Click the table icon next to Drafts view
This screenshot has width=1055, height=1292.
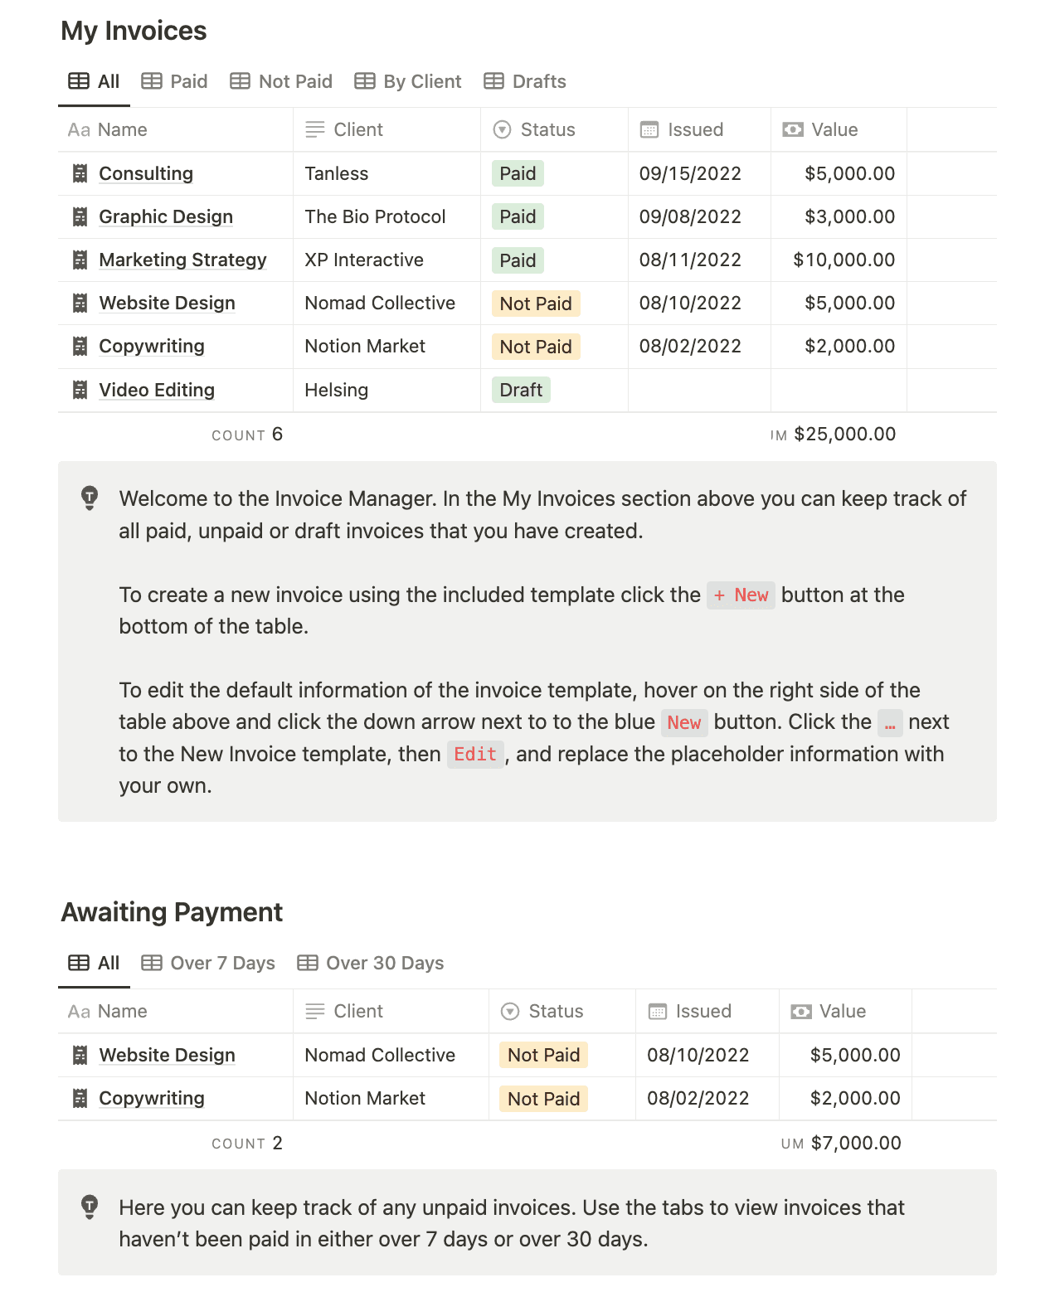point(494,80)
